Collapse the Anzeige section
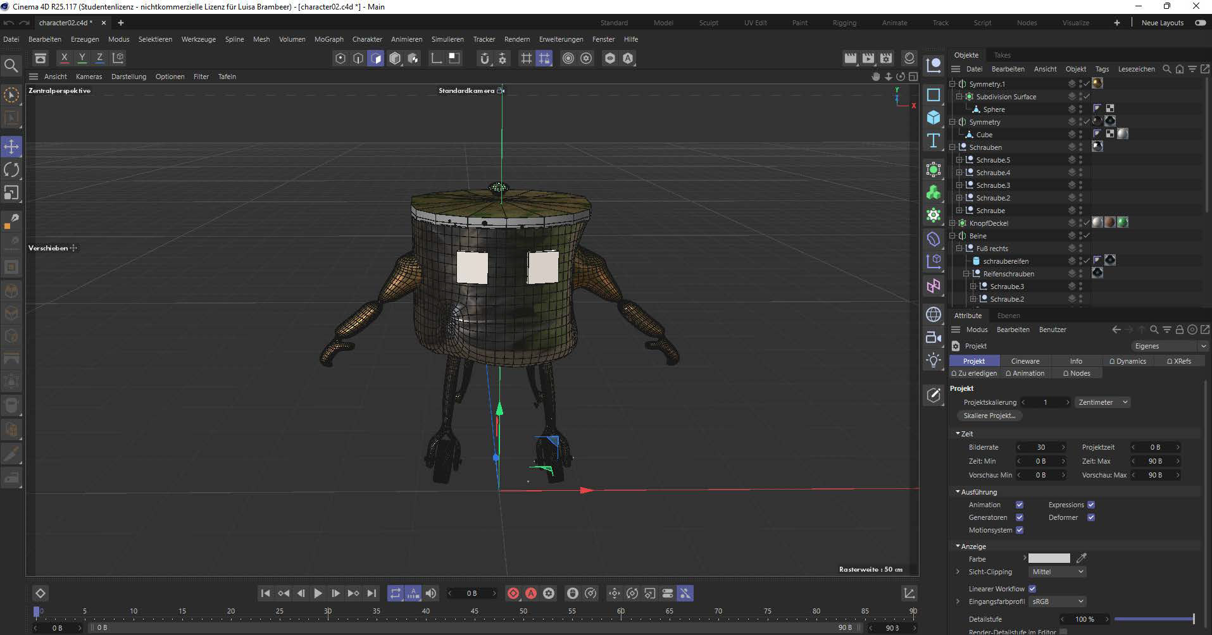 coord(958,546)
